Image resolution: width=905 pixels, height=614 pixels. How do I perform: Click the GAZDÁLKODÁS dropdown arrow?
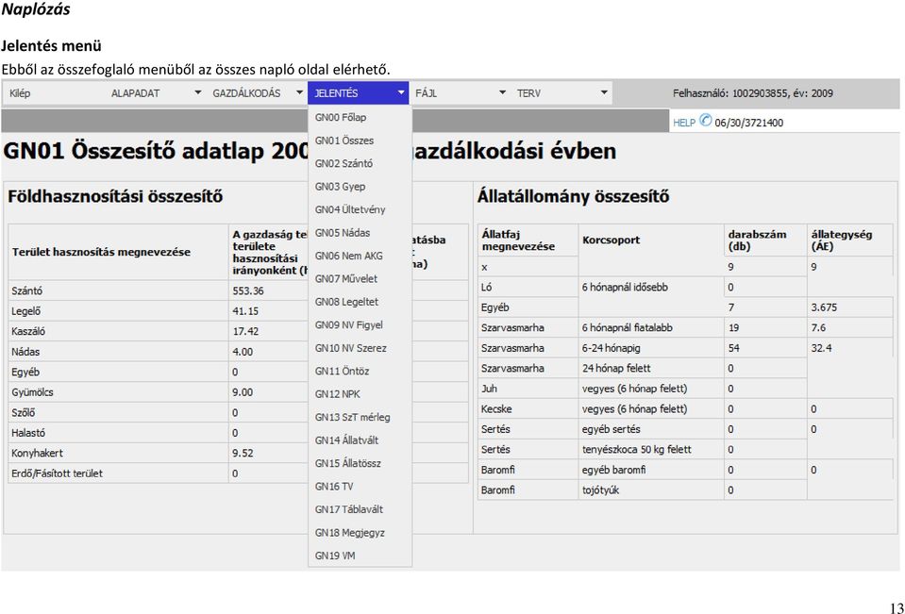pyautogui.click(x=299, y=93)
